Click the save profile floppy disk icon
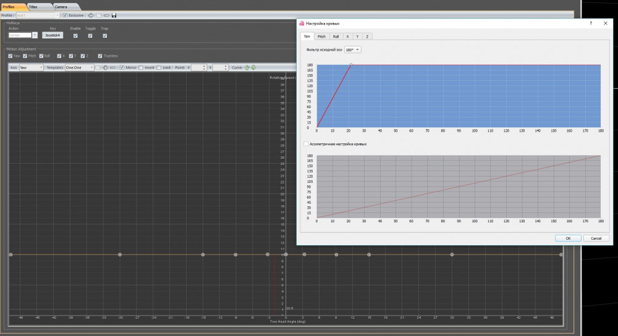The image size is (618, 336). pos(114,15)
